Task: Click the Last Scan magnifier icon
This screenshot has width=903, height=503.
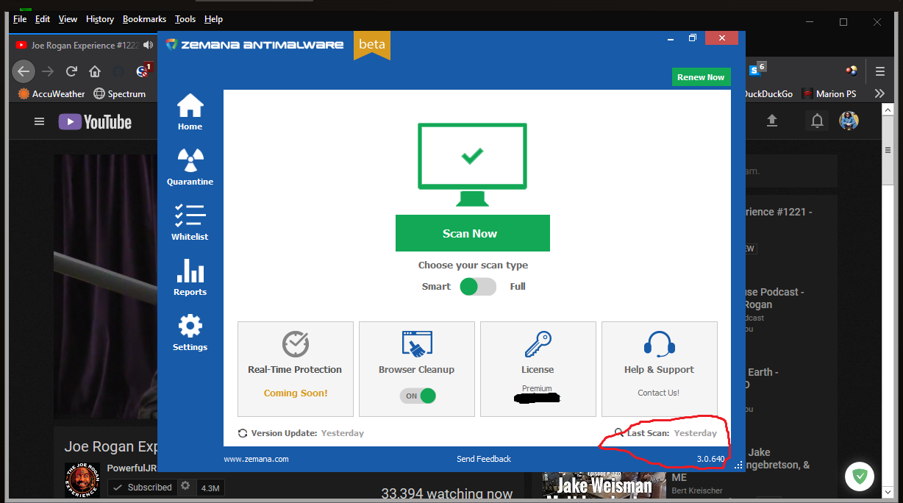Action: pos(620,433)
